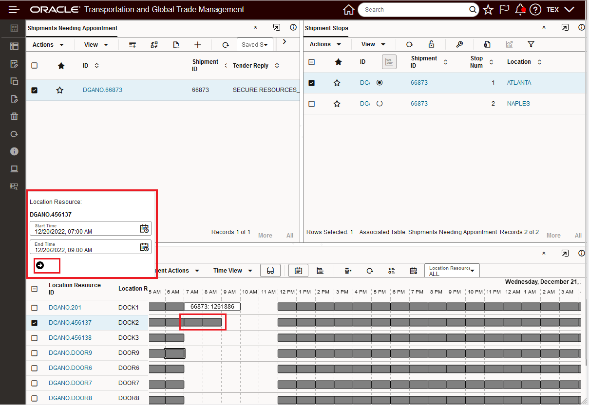Screen dimensions: 589x405
Task: Open the notifications bell icon
Action: coord(520,10)
